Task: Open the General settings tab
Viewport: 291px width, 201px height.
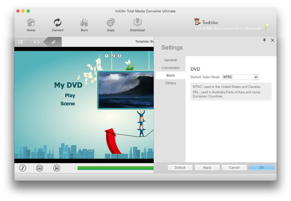Action: pyautogui.click(x=170, y=60)
